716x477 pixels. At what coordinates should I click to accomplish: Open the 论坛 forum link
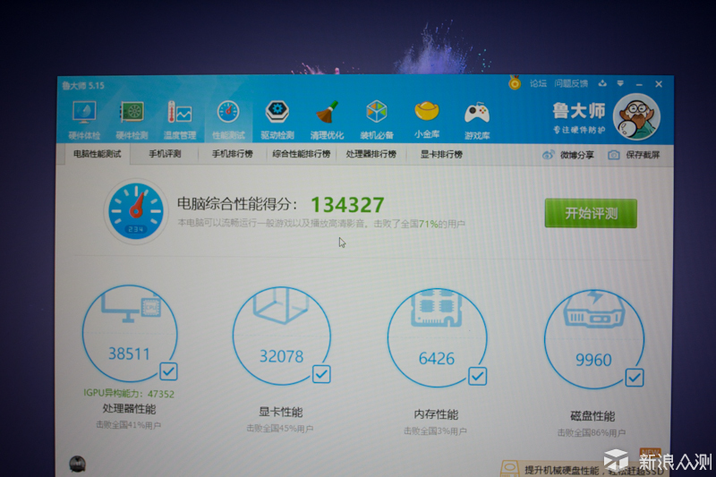point(538,83)
